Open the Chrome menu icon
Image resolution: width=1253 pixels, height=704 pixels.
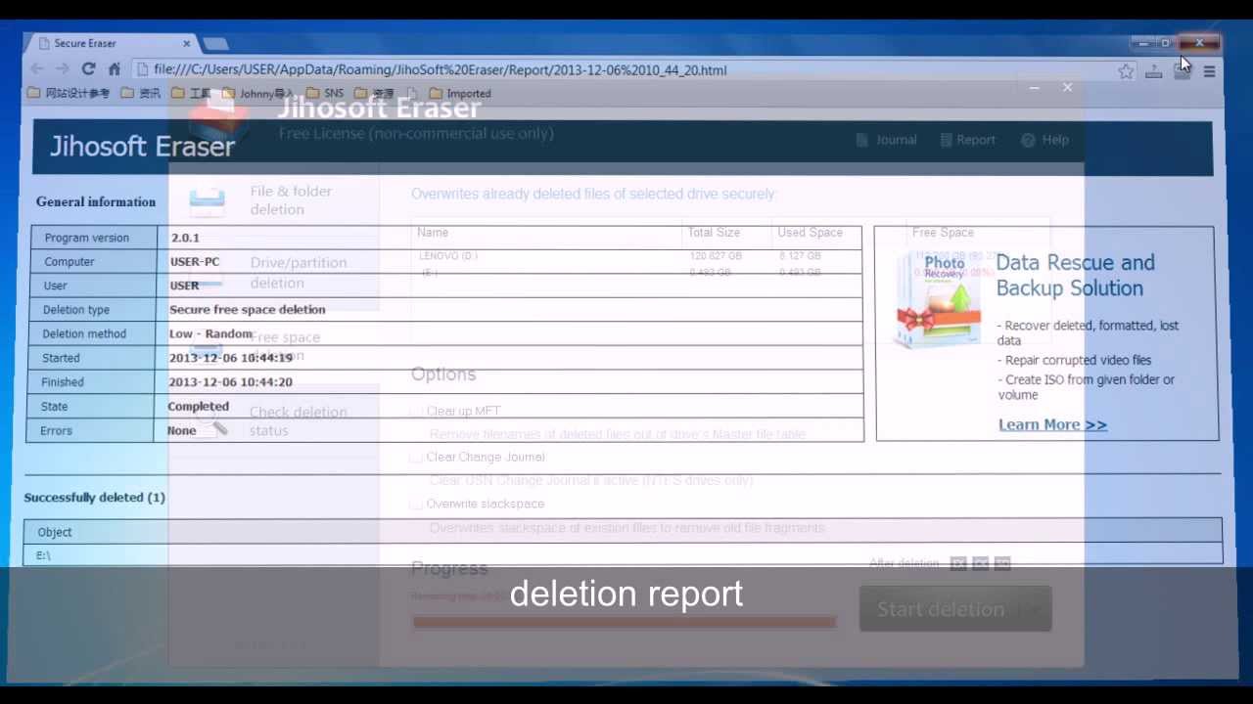1209,70
